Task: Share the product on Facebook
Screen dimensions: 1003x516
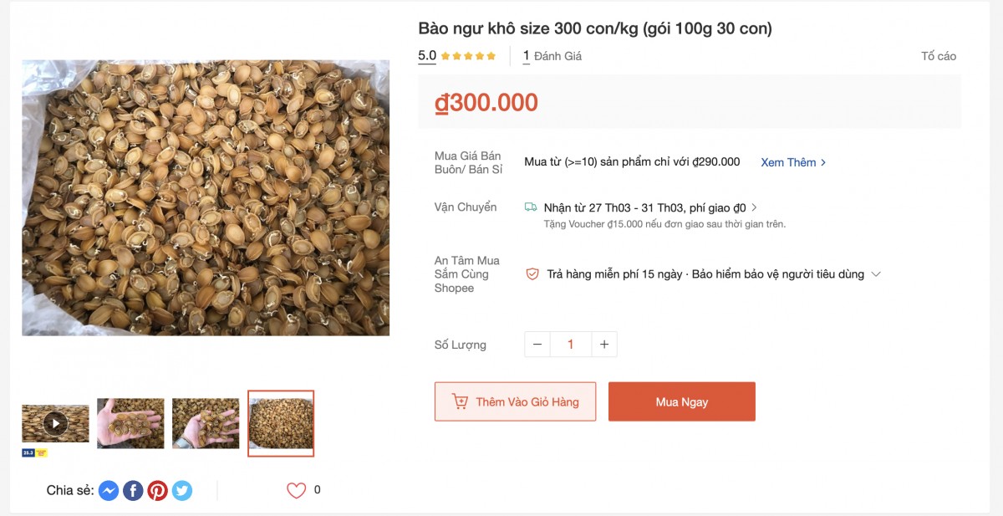Action: 133,491
